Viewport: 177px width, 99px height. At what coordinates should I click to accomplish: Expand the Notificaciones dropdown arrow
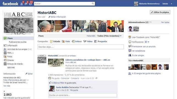coord(148,42)
